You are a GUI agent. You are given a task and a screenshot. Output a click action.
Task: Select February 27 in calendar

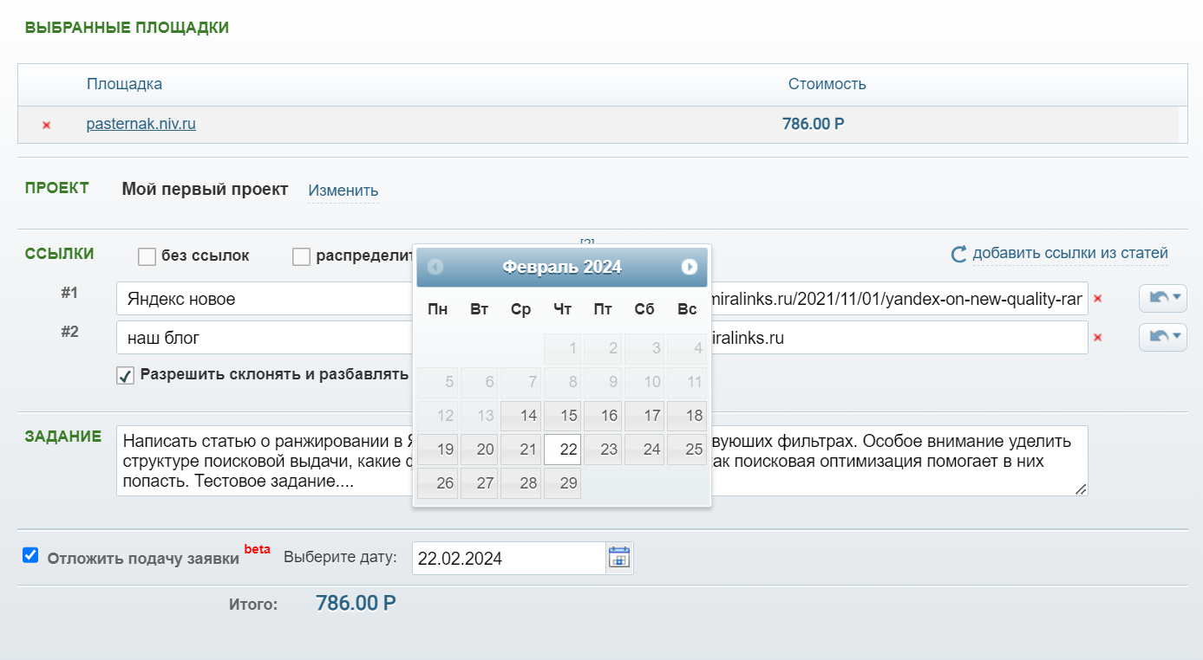(x=479, y=483)
